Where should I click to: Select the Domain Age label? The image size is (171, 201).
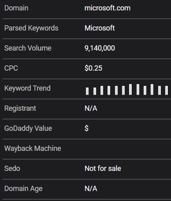tap(23, 189)
